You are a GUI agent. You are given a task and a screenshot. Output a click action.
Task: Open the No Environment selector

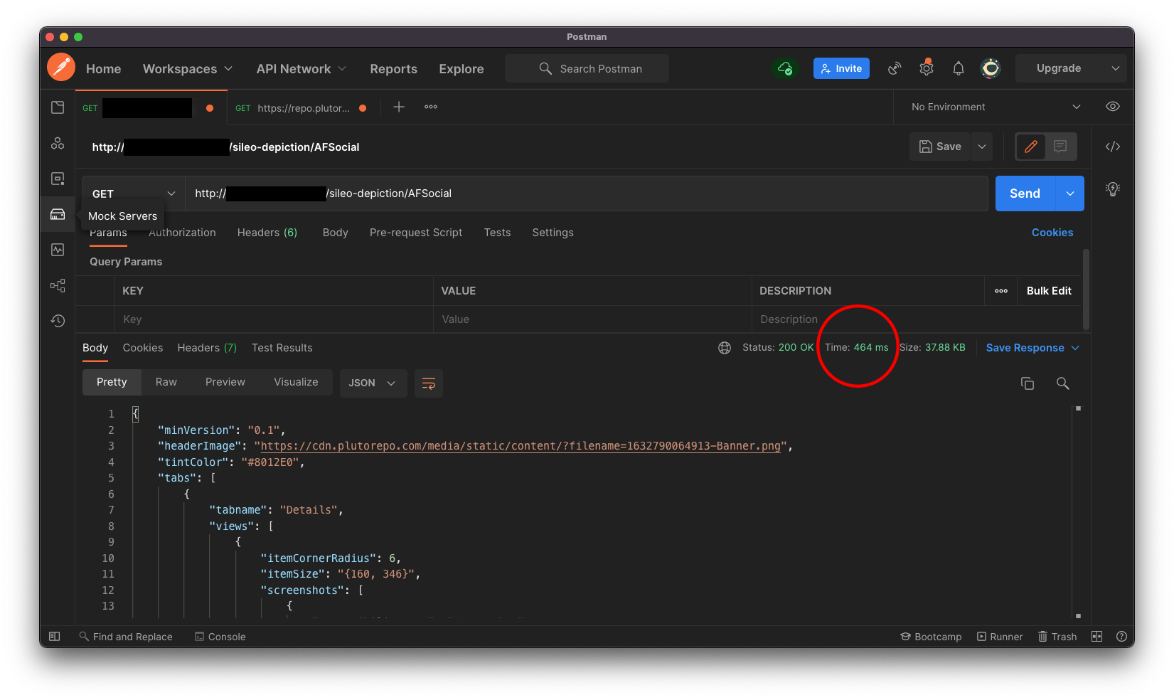(996, 107)
